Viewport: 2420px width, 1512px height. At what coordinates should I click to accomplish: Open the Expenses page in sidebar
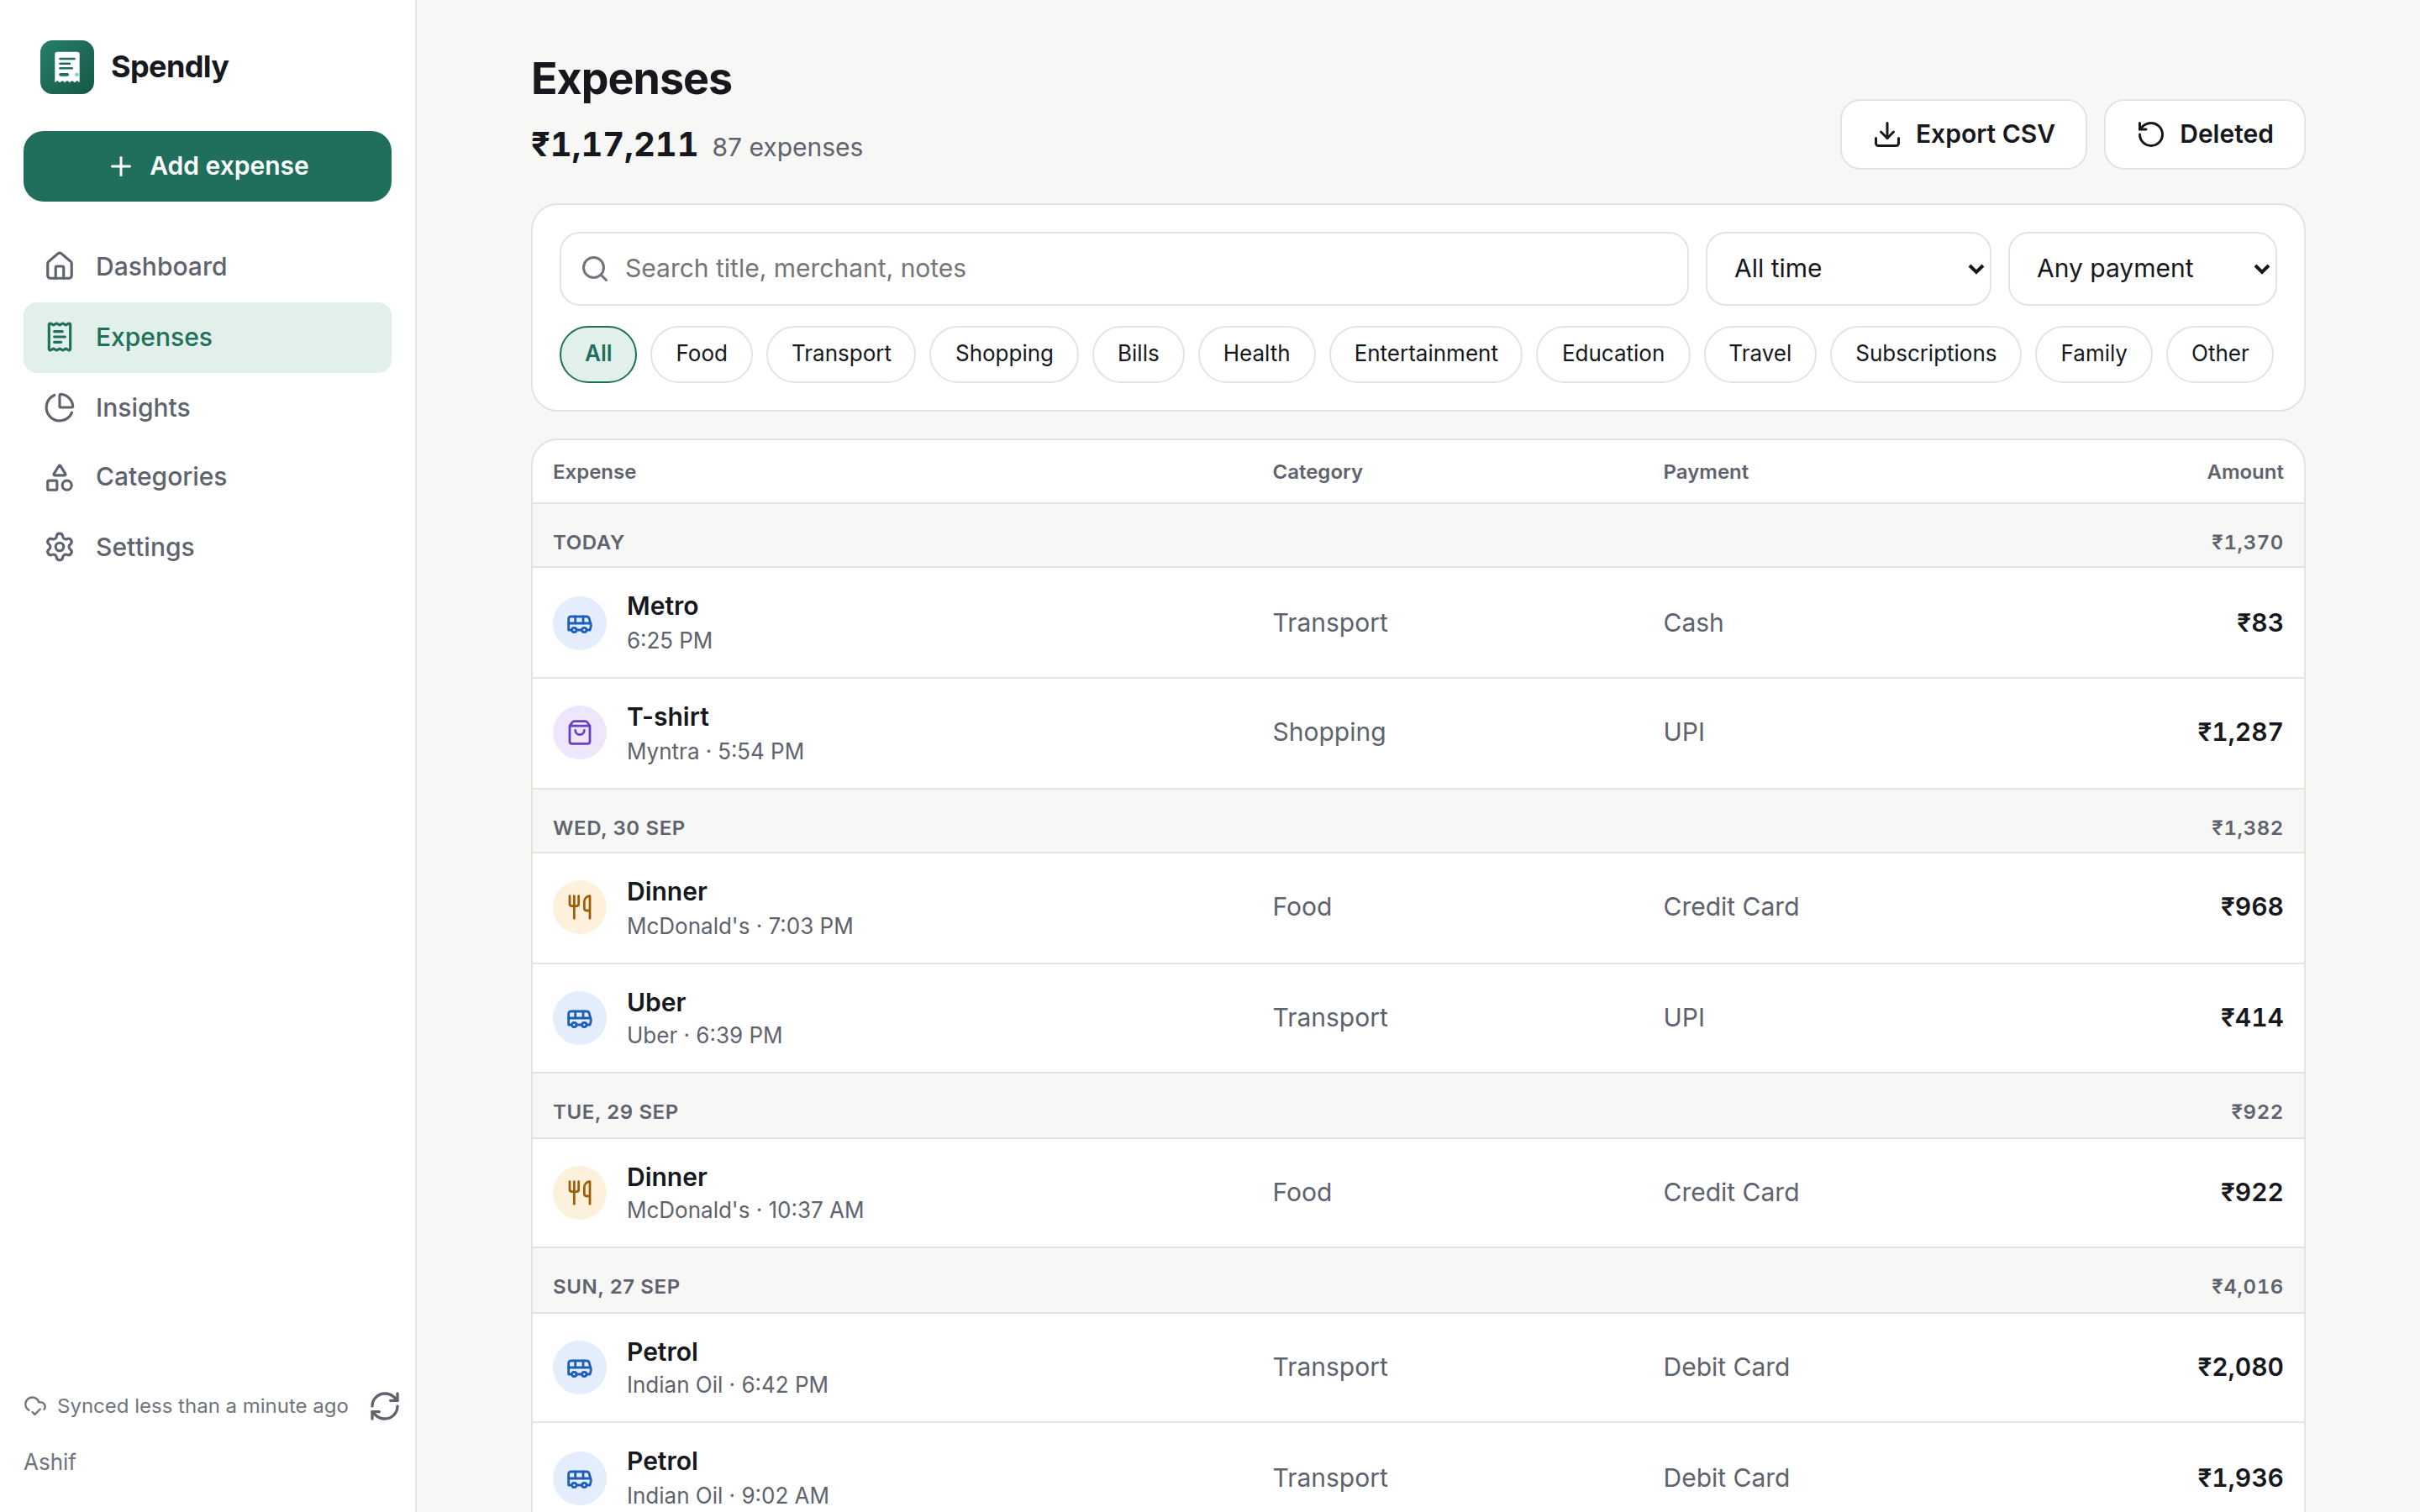click(x=207, y=337)
